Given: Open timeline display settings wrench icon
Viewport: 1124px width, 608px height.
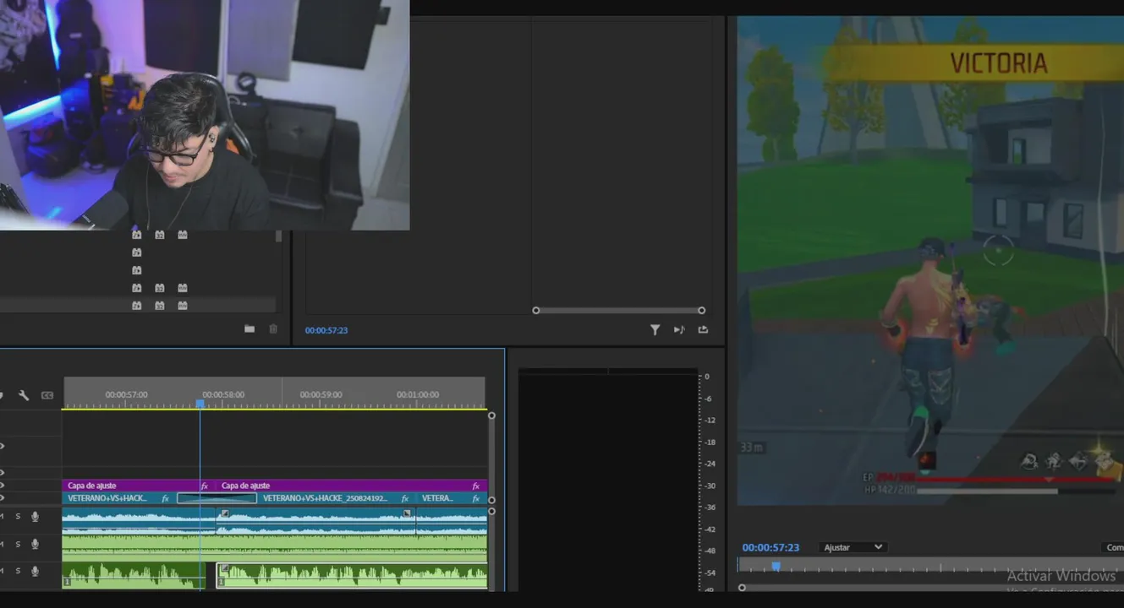Looking at the screenshot, I should click(x=24, y=395).
